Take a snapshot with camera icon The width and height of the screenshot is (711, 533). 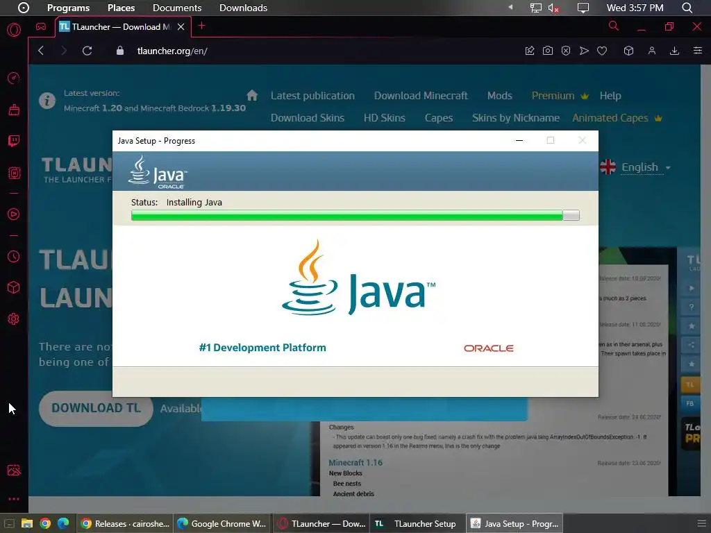(548, 51)
